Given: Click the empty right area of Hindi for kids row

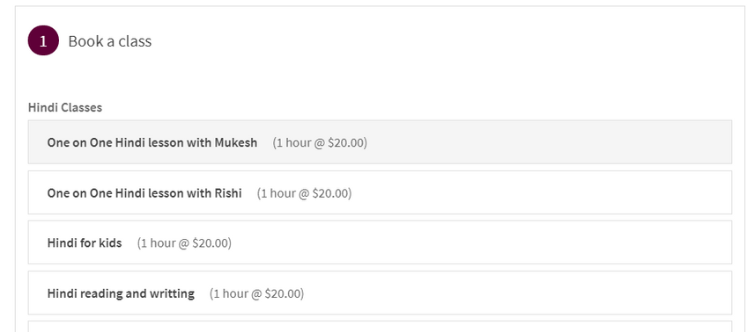Looking at the screenshot, I should 481,242.
